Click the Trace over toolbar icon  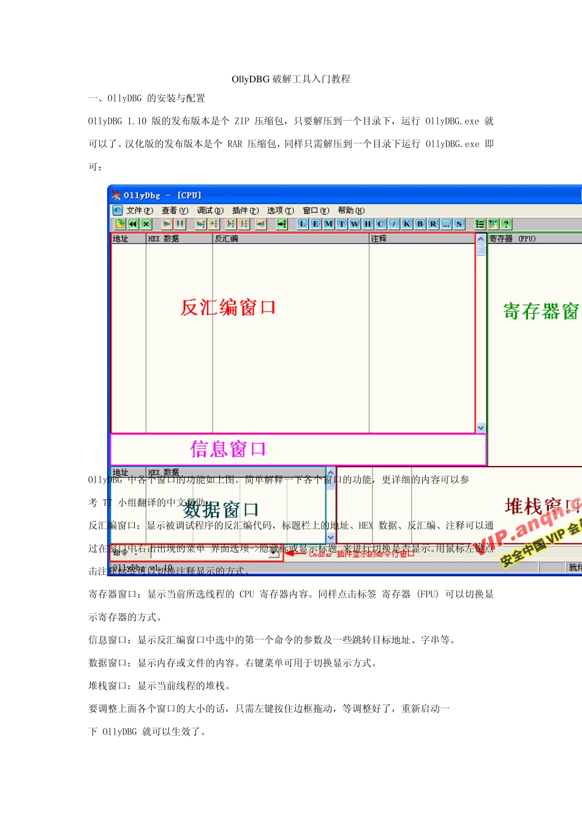coord(244,224)
